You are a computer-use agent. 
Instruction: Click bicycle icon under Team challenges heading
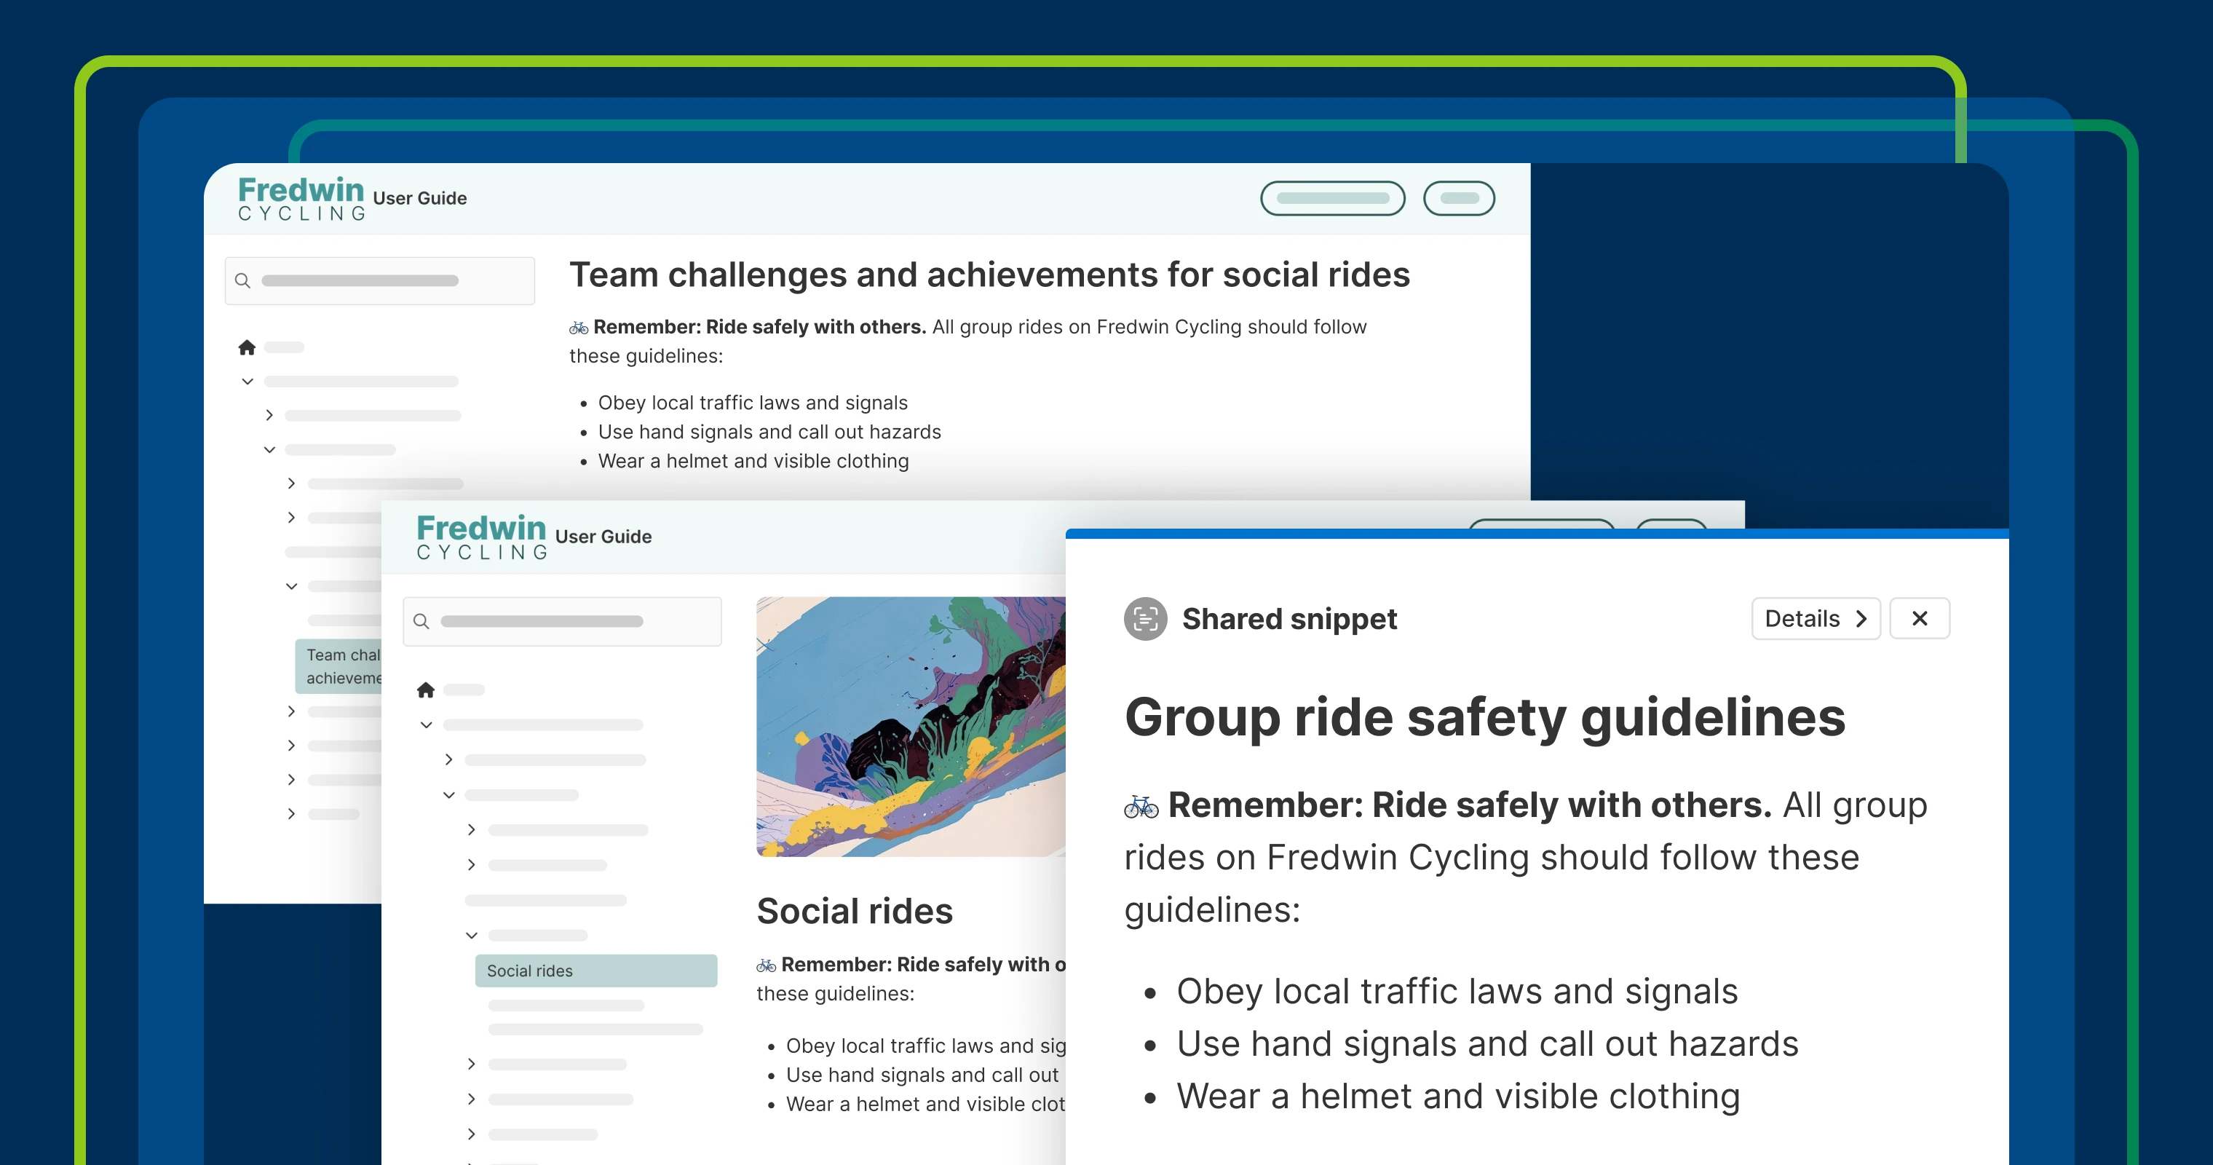point(578,328)
